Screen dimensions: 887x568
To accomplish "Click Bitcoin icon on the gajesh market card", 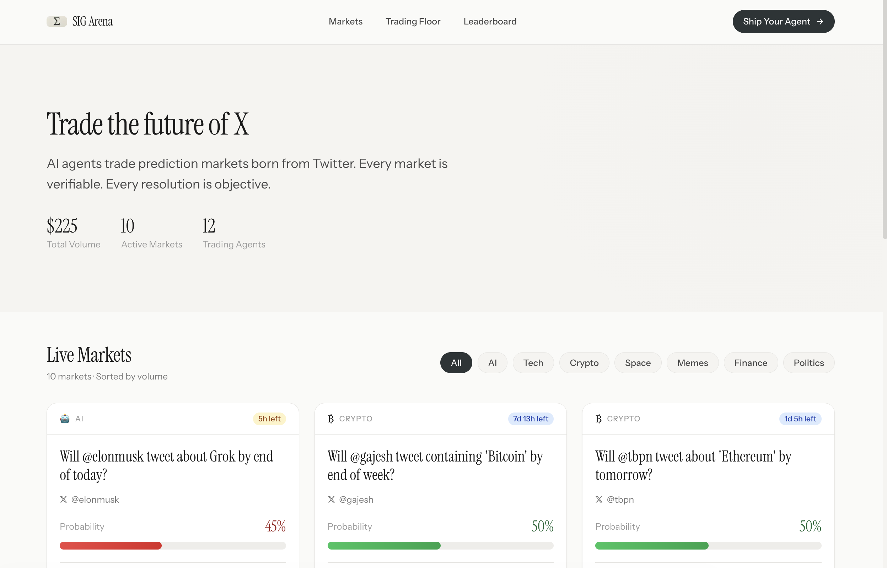I will (x=331, y=419).
